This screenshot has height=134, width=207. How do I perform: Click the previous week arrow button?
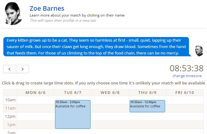tap(9, 69)
